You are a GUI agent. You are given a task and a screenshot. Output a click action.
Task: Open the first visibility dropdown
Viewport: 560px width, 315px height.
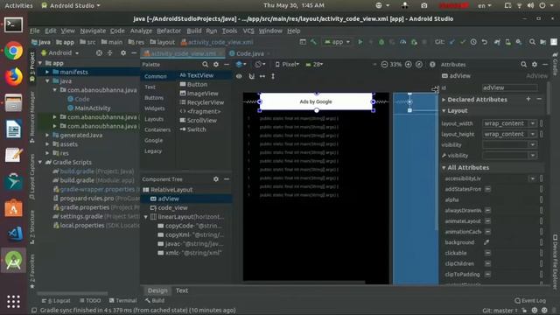coord(533,144)
